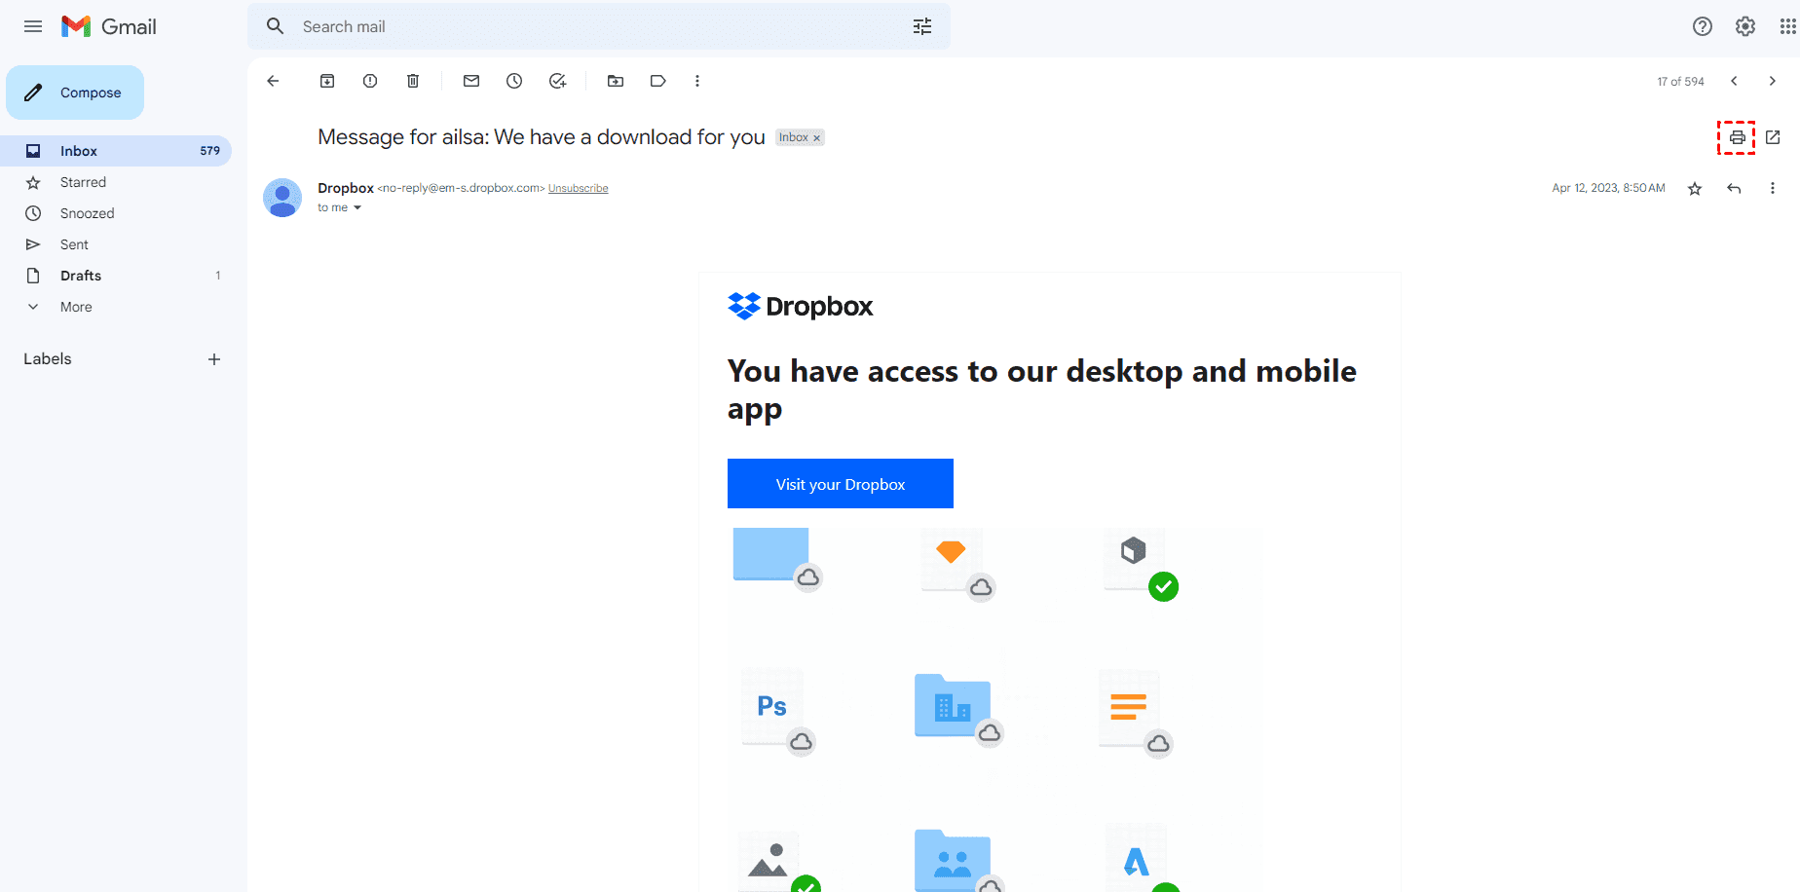The width and height of the screenshot is (1800, 892).
Task: Open email in a new window
Action: coord(1773,137)
